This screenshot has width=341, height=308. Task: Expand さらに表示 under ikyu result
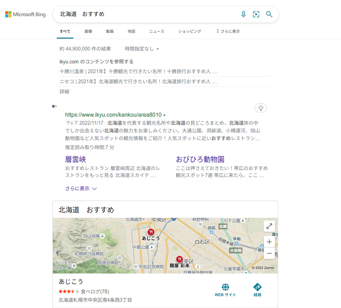(x=81, y=188)
